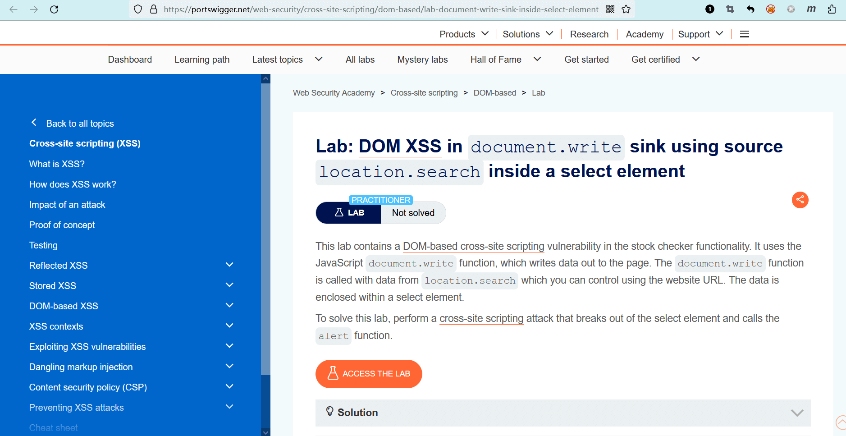Open Cross-site scripting breadcrumb

coord(424,93)
